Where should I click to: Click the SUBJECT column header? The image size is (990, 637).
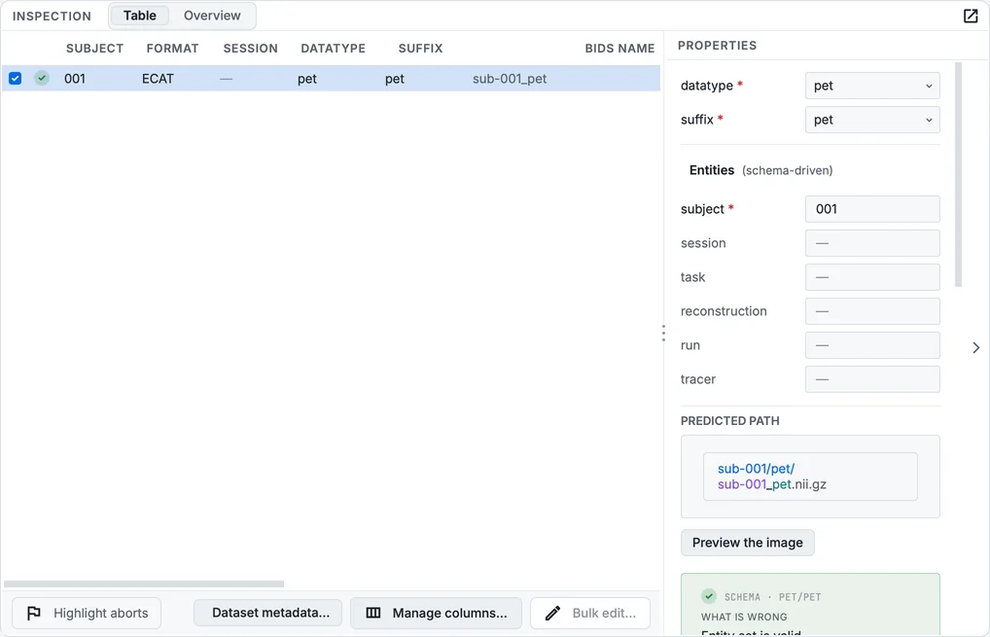pos(94,49)
